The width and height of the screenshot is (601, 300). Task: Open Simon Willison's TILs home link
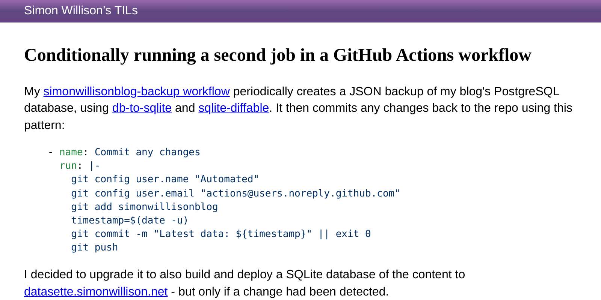81,10
